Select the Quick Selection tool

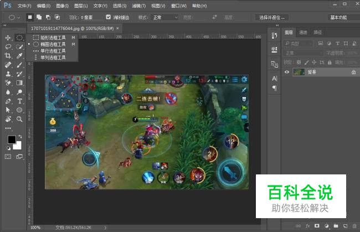click(x=19, y=47)
